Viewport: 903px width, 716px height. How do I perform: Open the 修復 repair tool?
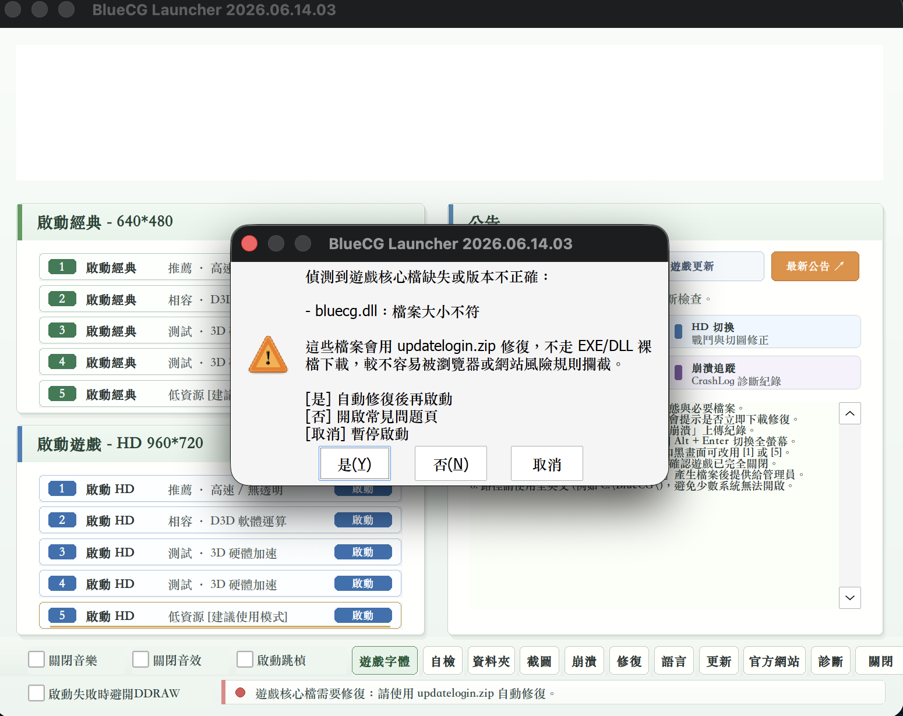(629, 661)
